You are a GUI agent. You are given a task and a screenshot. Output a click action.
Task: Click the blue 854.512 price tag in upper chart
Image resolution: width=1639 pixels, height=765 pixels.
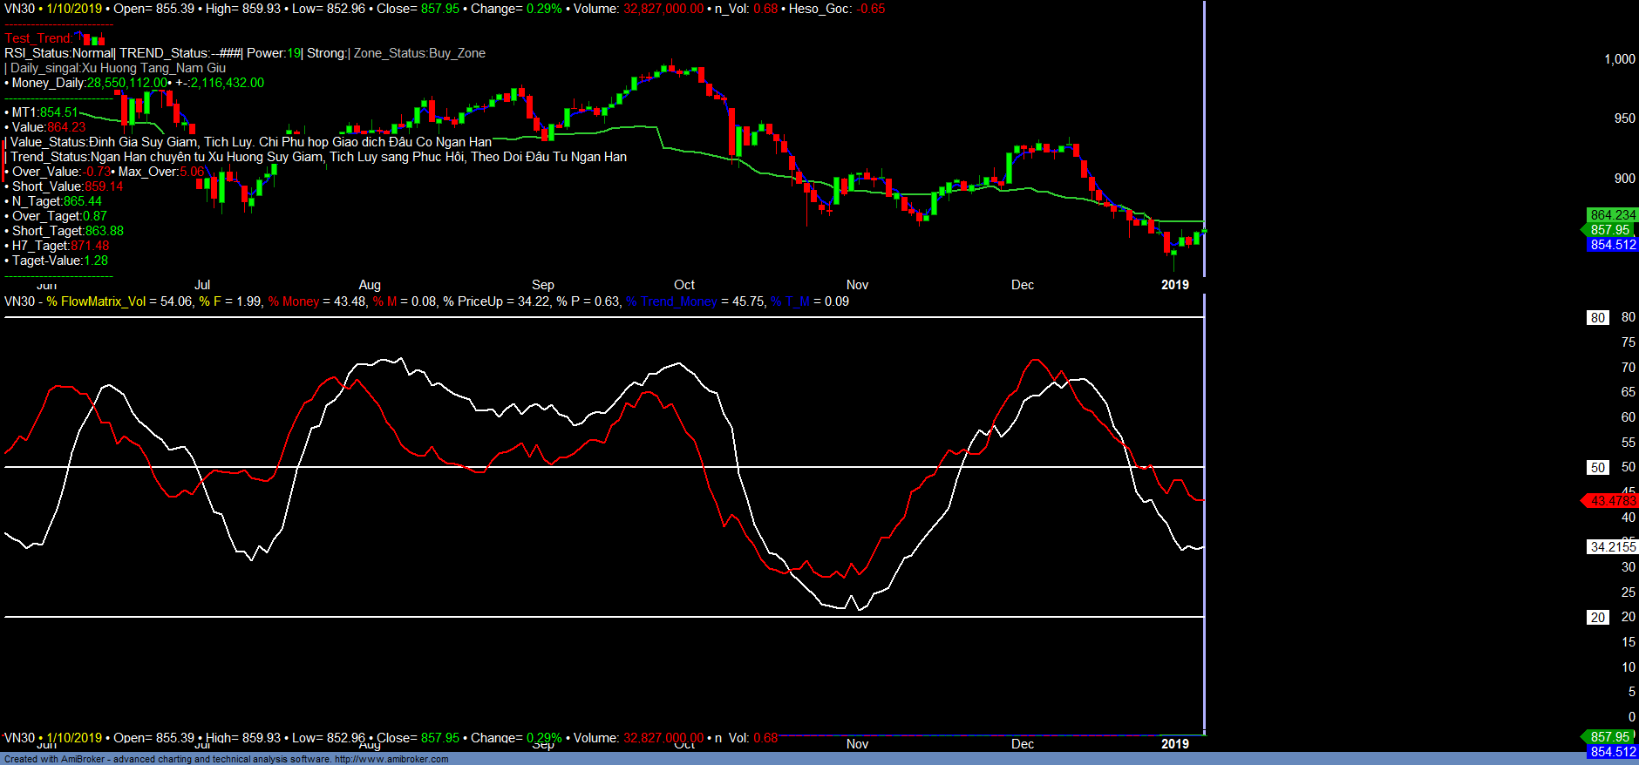coord(1612,245)
